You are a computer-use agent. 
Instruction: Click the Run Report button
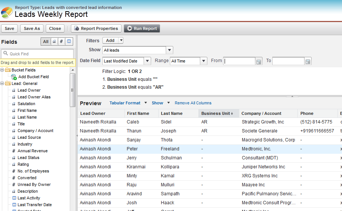[142, 28]
